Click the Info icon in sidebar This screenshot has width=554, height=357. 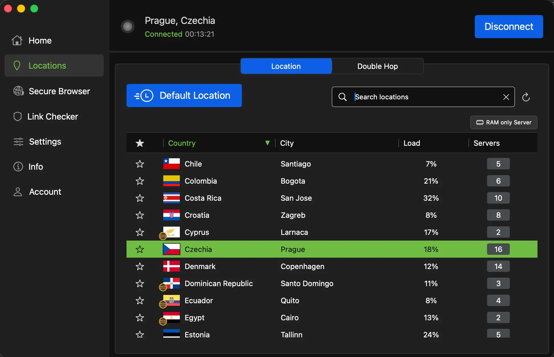pyautogui.click(x=17, y=167)
